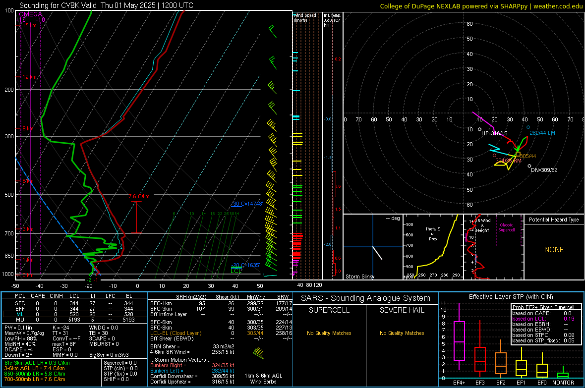Click the SFC-1km shear row

point(221,303)
